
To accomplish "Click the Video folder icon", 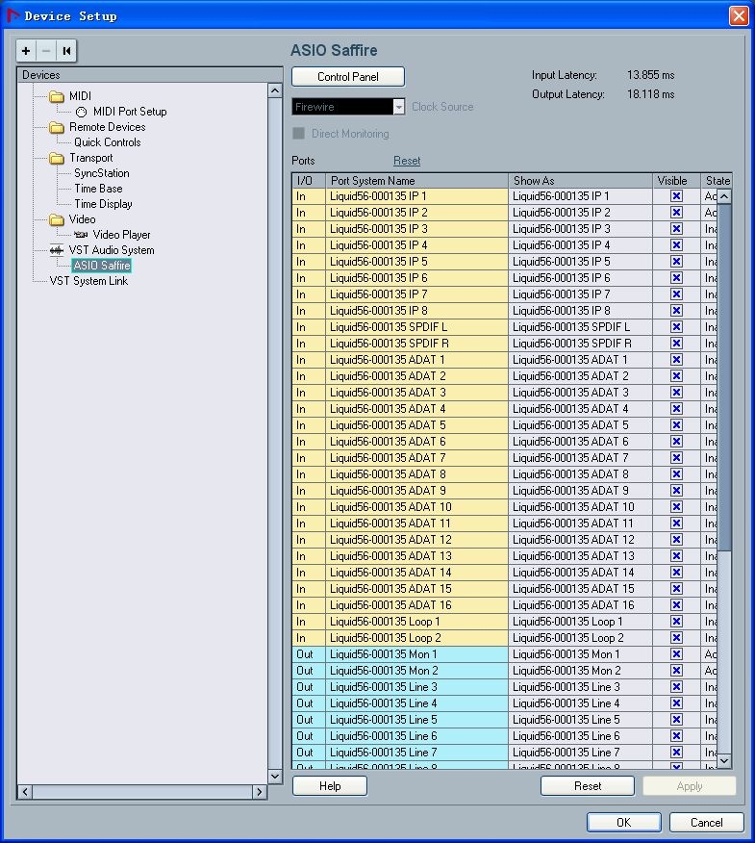I will pos(57,219).
